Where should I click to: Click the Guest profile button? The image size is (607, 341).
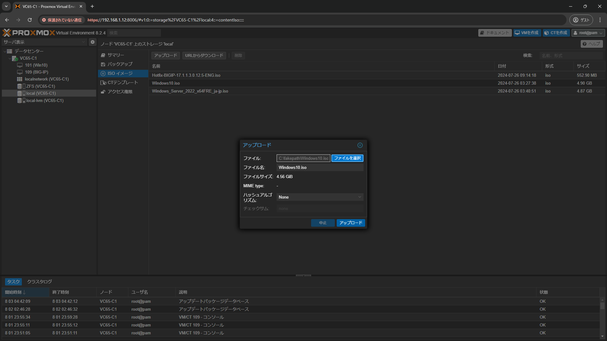[581, 20]
